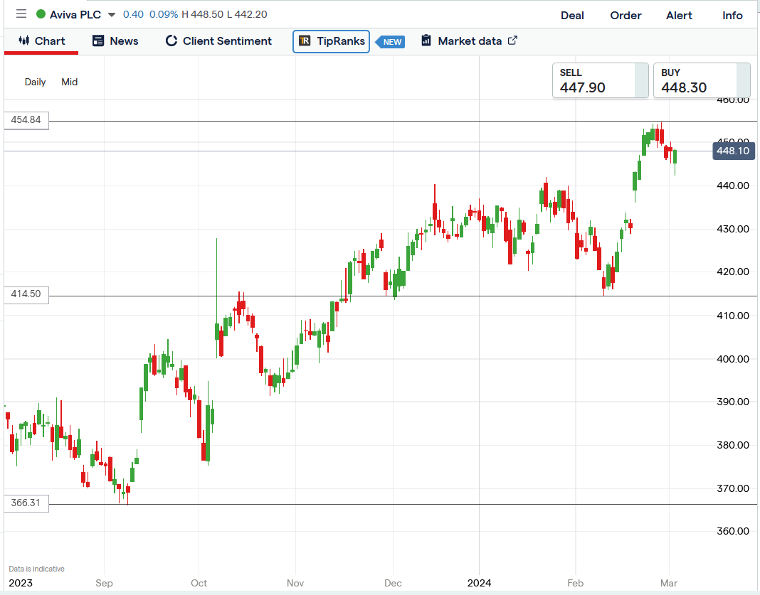Click the Sep date axis label
The image size is (760, 595).
(104, 583)
